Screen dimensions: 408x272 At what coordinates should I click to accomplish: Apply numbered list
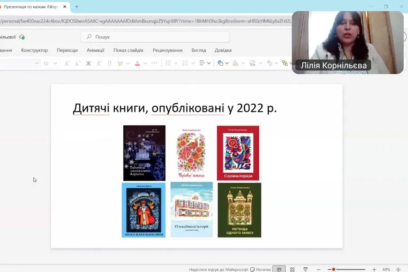click(x=185, y=63)
